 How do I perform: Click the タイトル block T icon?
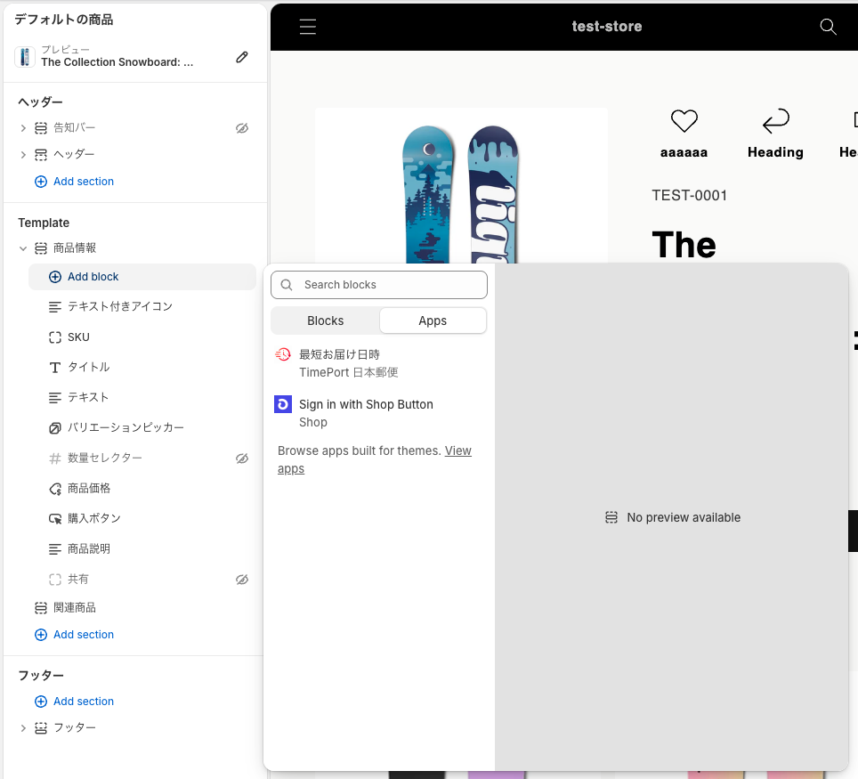[55, 368]
